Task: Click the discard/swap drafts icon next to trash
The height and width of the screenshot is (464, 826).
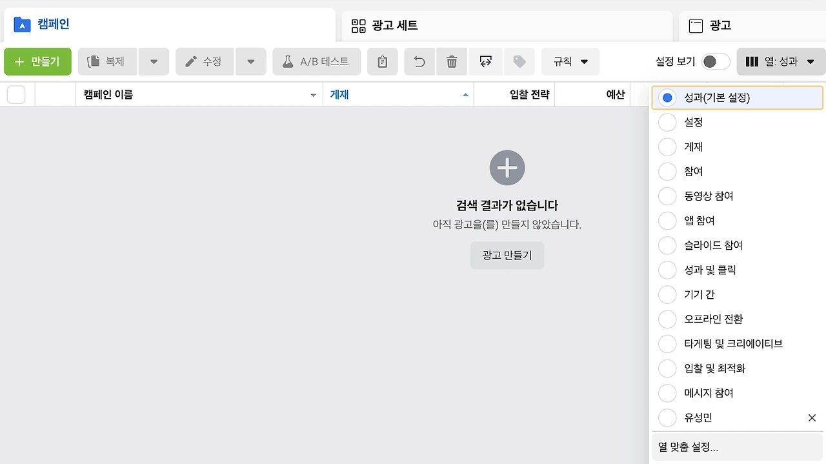Action: click(x=486, y=62)
